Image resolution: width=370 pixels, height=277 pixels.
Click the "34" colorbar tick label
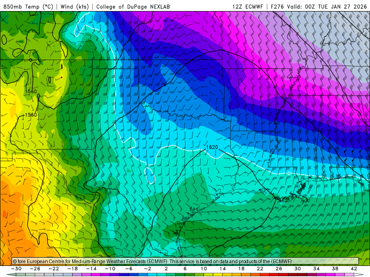tap(316, 269)
